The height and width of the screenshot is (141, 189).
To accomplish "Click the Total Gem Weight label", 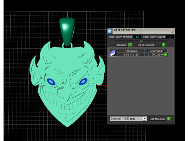I will (120, 37).
